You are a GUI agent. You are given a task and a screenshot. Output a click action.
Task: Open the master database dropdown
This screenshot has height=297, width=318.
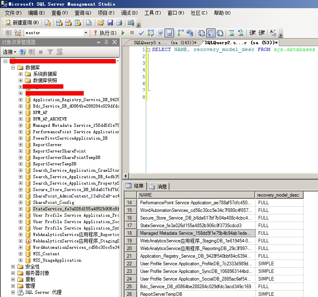86,33
